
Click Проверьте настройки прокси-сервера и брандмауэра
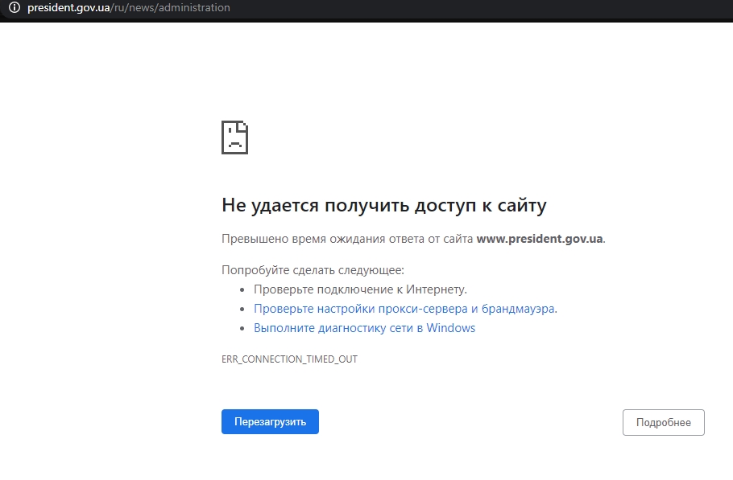pos(404,309)
